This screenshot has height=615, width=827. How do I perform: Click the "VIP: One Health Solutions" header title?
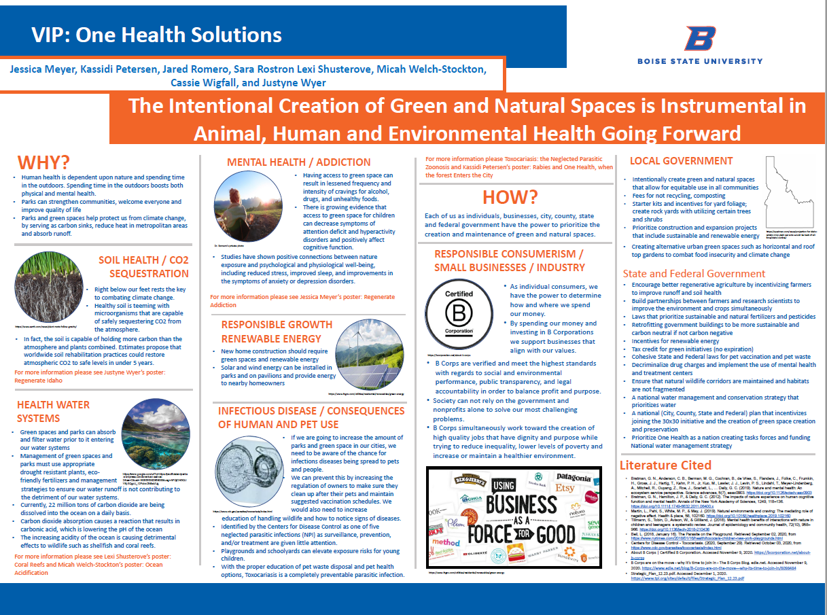pos(156,35)
